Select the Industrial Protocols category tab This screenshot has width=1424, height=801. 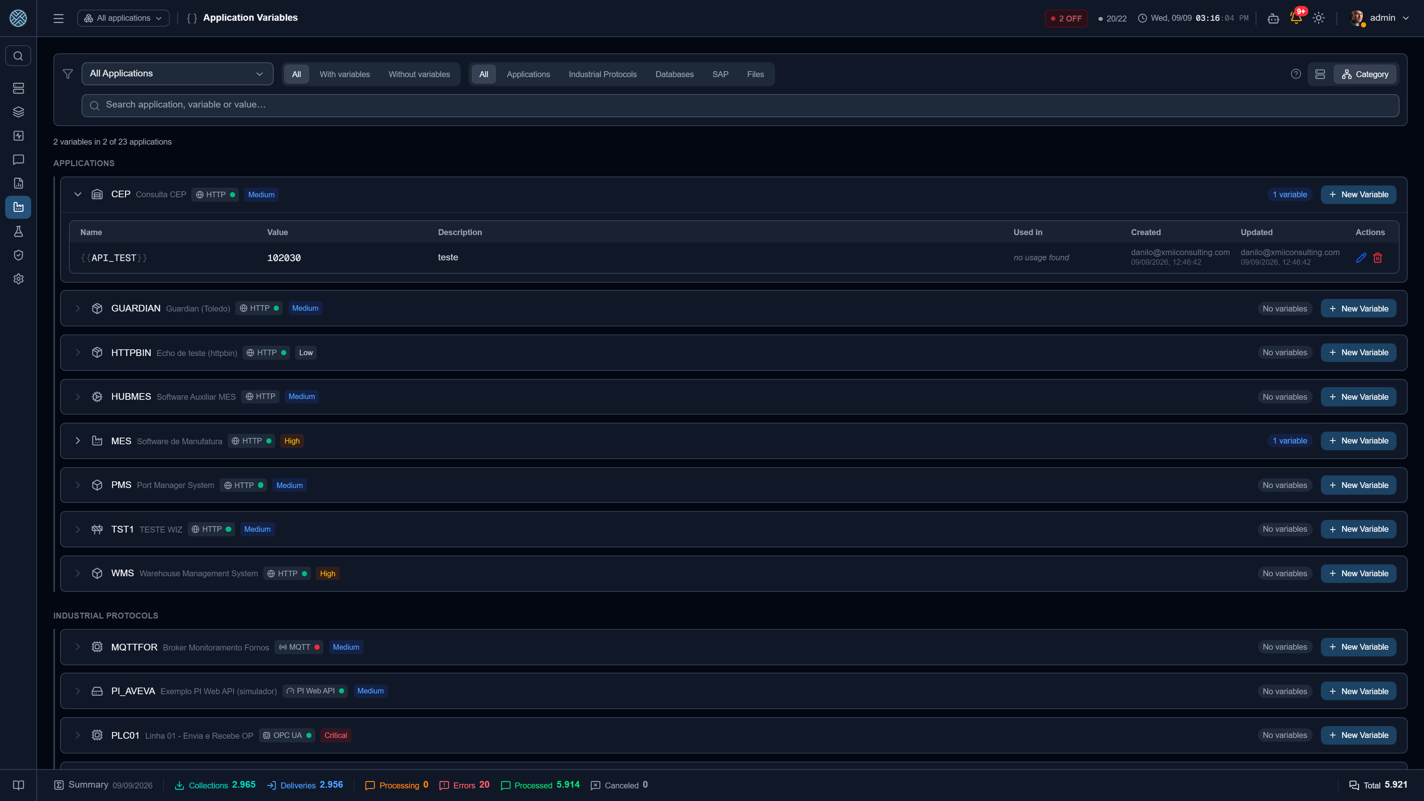tap(603, 74)
